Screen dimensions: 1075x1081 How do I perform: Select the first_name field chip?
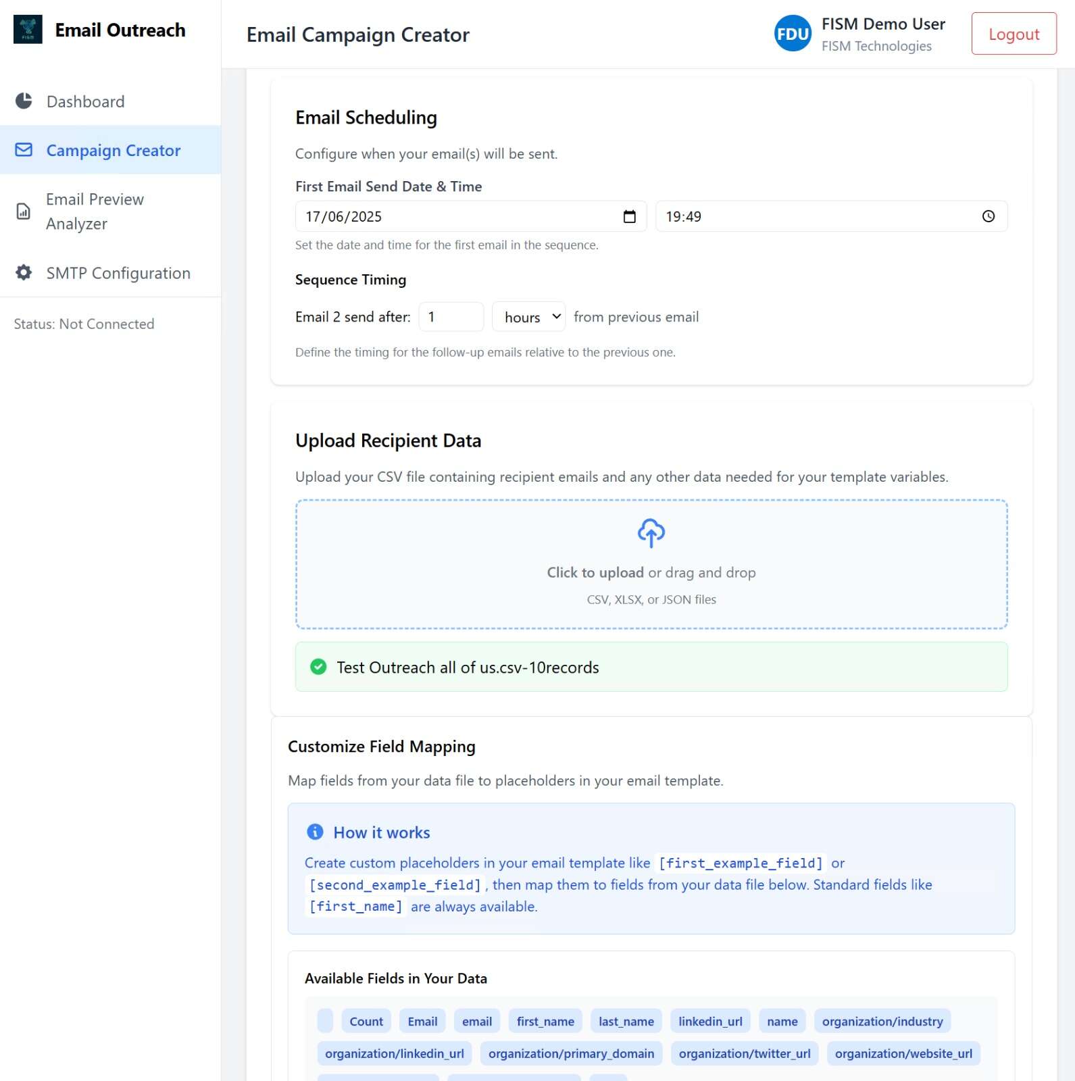[545, 1022]
